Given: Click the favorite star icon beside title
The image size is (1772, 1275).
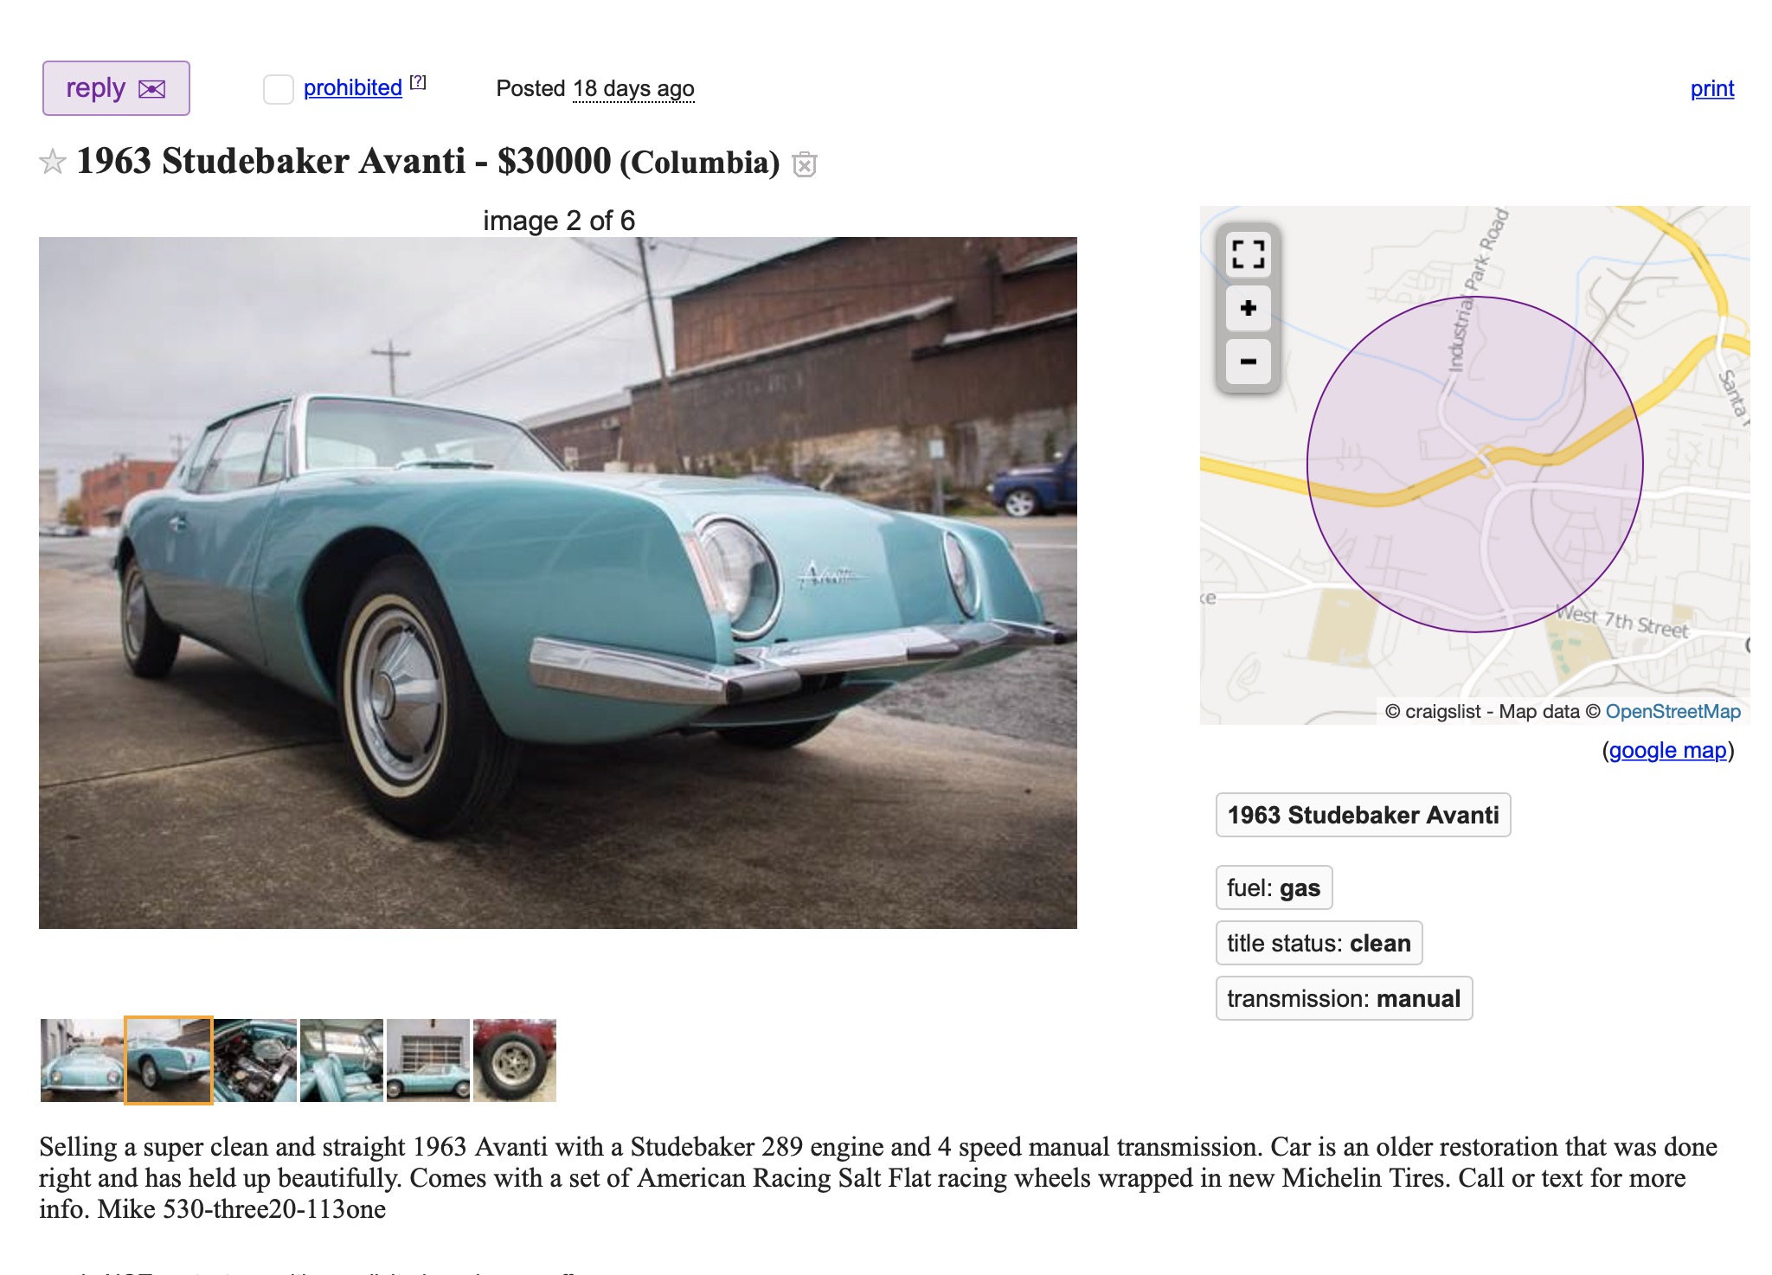Looking at the screenshot, I should coord(53,162).
